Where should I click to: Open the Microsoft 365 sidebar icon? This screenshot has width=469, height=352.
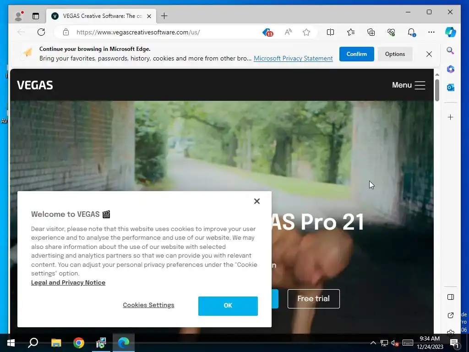click(x=451, y=69)
